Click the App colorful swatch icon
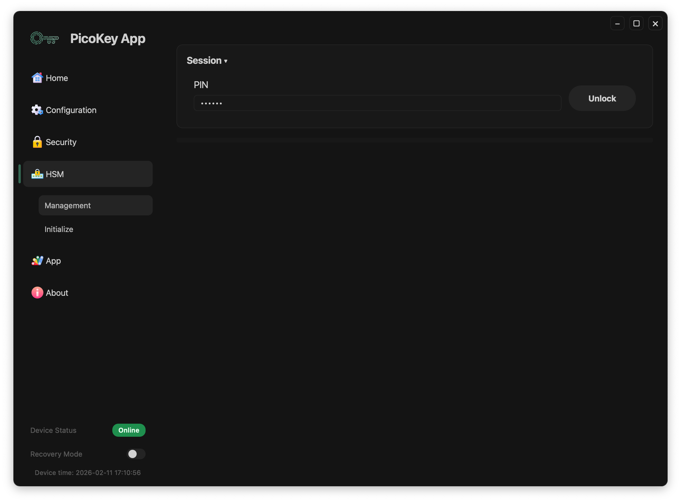Viewport: 681px width, 502px height. tap(37, 261)
